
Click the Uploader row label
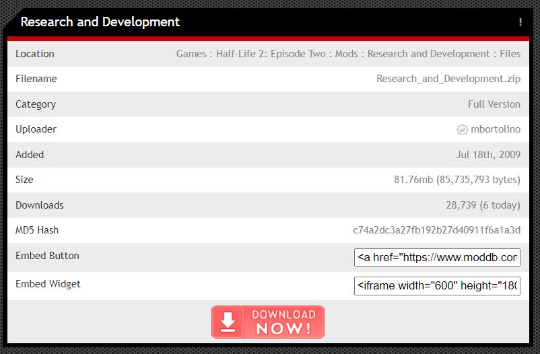[x=36, y=129]
